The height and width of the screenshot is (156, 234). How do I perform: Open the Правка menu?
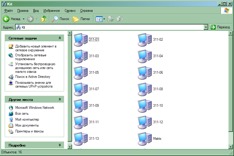(23, 11)
